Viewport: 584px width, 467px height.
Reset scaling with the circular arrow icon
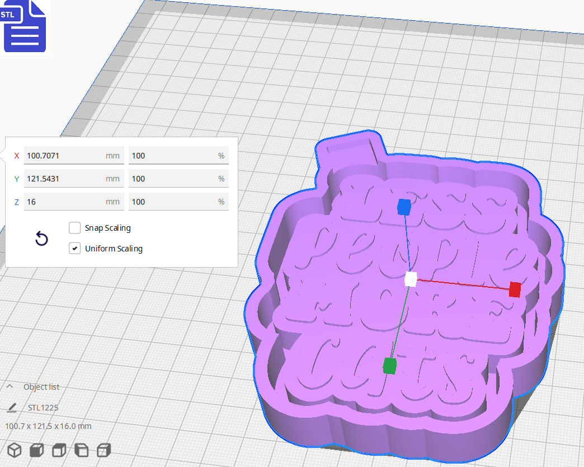point(41,239)
